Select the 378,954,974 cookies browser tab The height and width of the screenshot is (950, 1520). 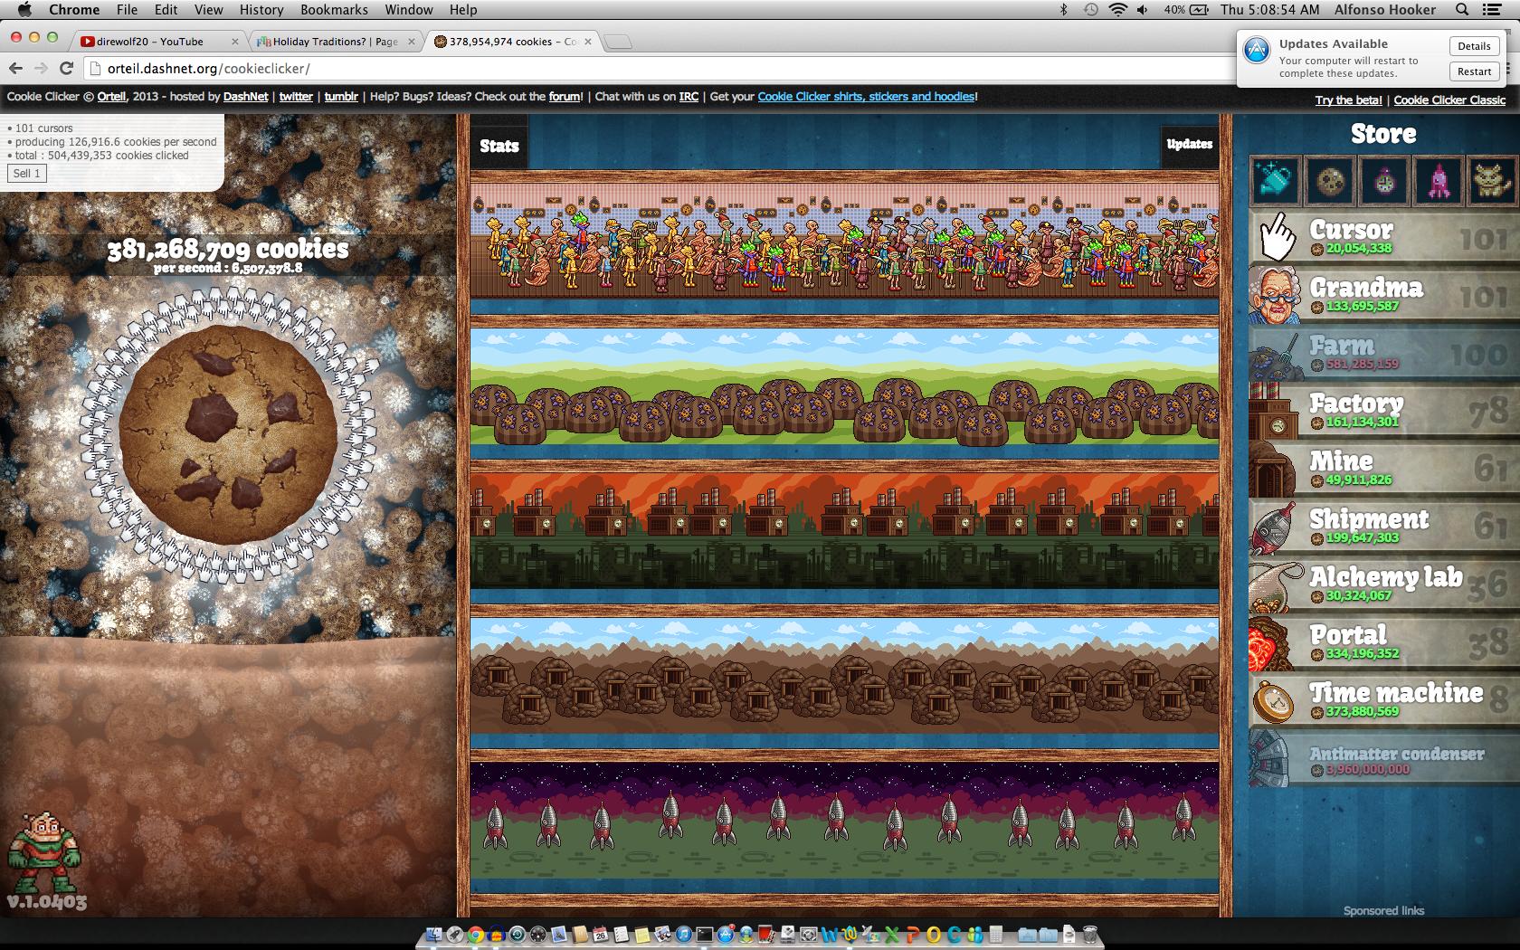click(512, 42)
